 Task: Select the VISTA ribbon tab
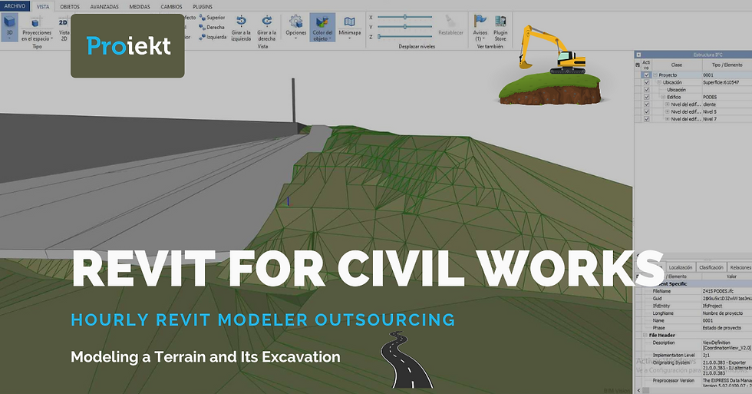(x=43, y=7)
